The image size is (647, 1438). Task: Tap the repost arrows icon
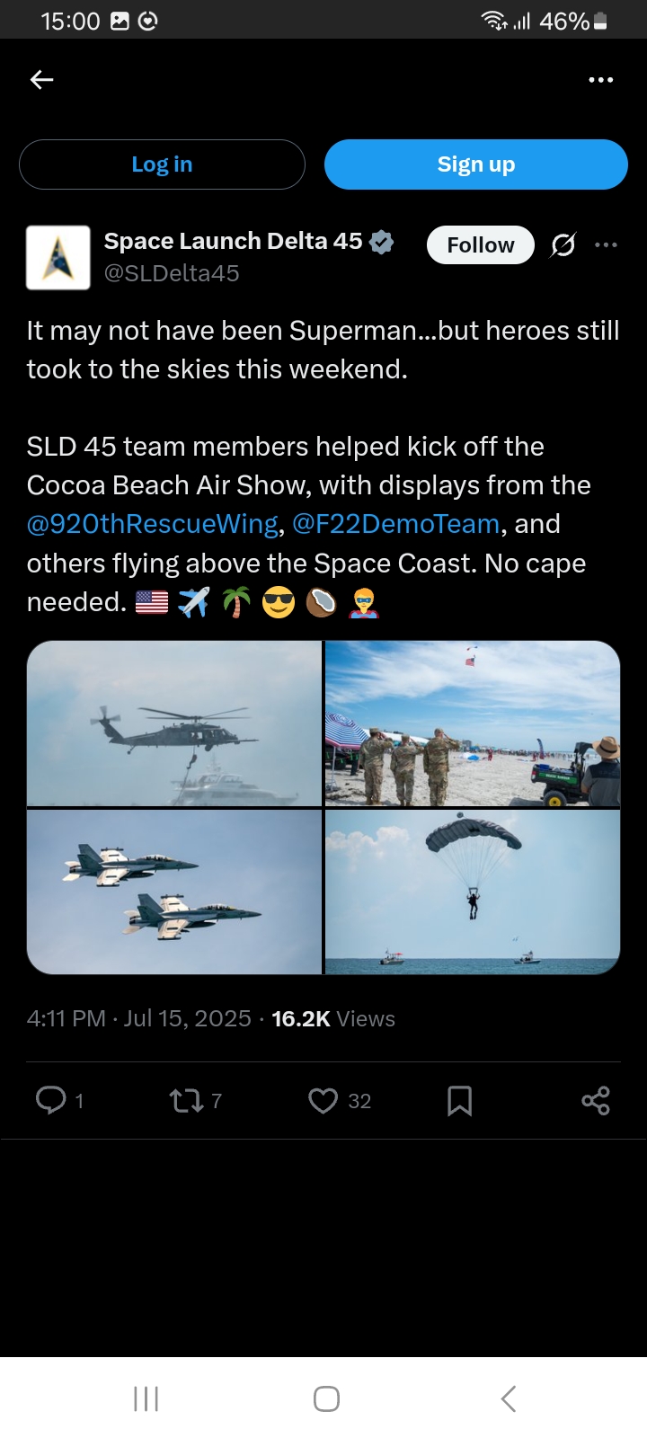tap(186, 1100)
